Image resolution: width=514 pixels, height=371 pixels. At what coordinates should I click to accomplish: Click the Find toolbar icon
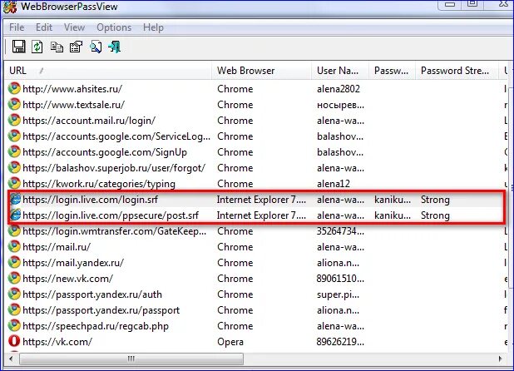pyautogui.click(x=96, y=47)
